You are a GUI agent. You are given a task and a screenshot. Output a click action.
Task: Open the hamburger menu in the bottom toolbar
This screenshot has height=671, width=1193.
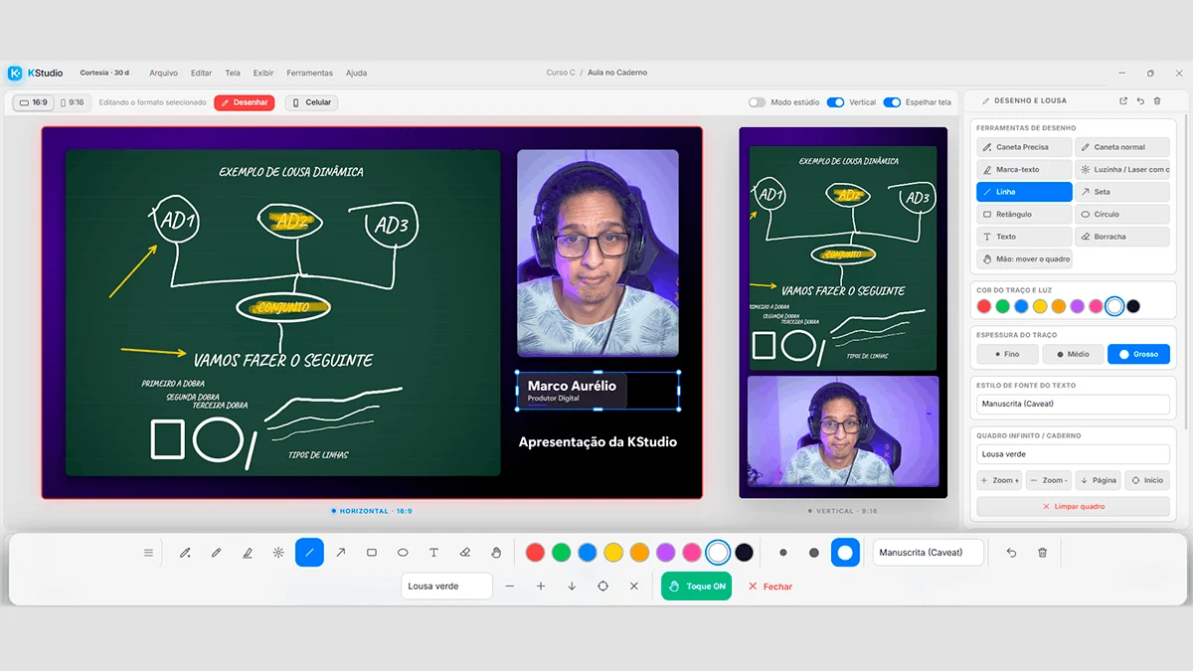tap(148, 553)
